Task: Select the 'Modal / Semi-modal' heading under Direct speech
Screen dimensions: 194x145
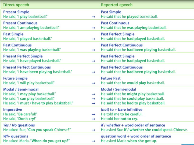Action: coord(21,89)
